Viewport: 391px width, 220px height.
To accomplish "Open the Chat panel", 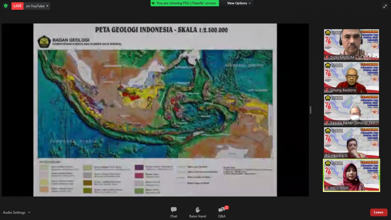I will point(174,212).
